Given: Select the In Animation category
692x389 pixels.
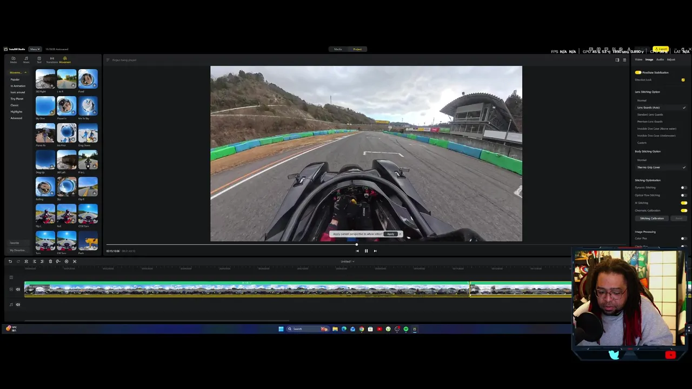Looking at the screenshot, I should tap(18, 86).
